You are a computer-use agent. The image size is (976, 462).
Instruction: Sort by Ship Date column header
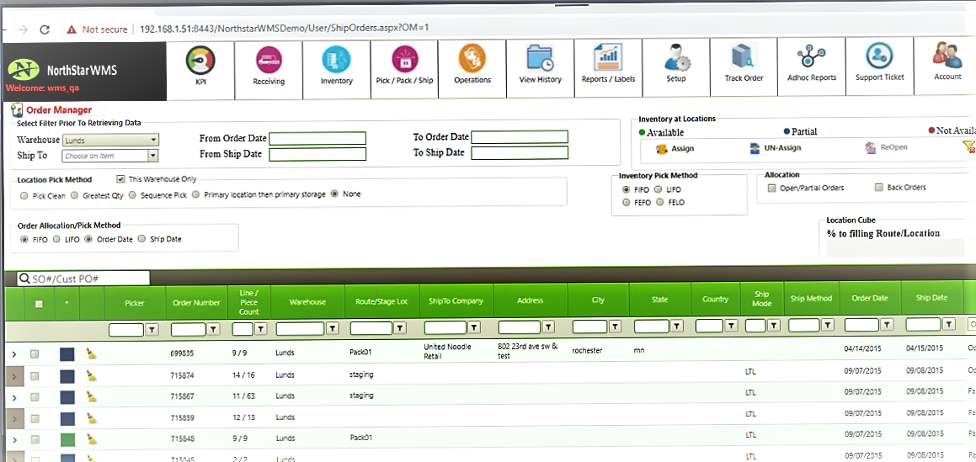point(931,297)
